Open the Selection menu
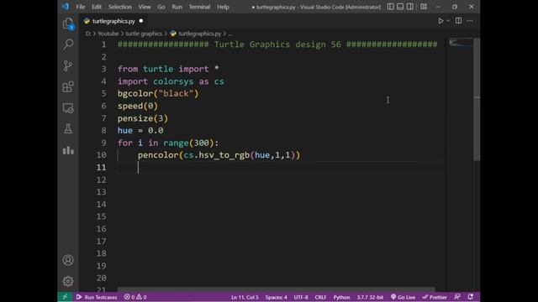This screenshot has width=538, height=302. [x=120, y=7]
